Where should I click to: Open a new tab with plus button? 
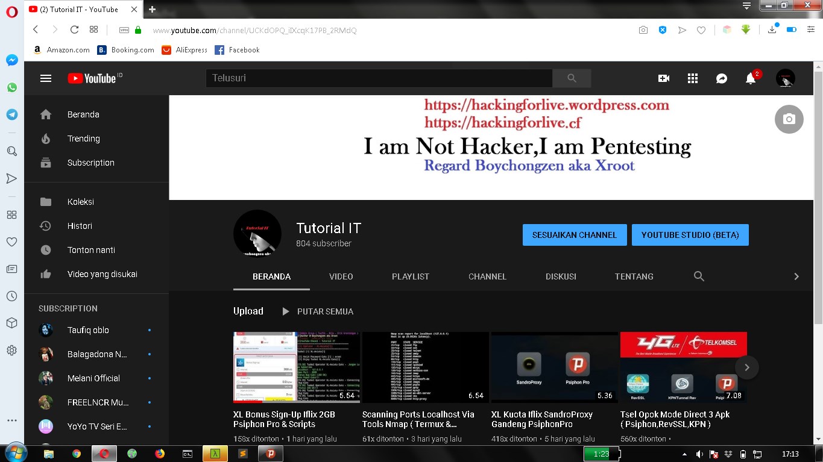(x=152, y=9)
